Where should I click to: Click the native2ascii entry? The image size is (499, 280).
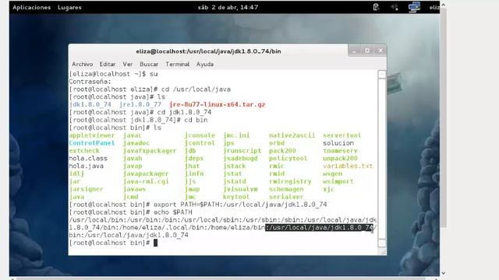[292, 135]
